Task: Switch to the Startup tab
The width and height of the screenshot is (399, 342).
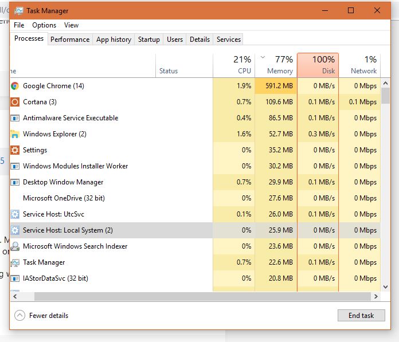Action: (149, 40)
